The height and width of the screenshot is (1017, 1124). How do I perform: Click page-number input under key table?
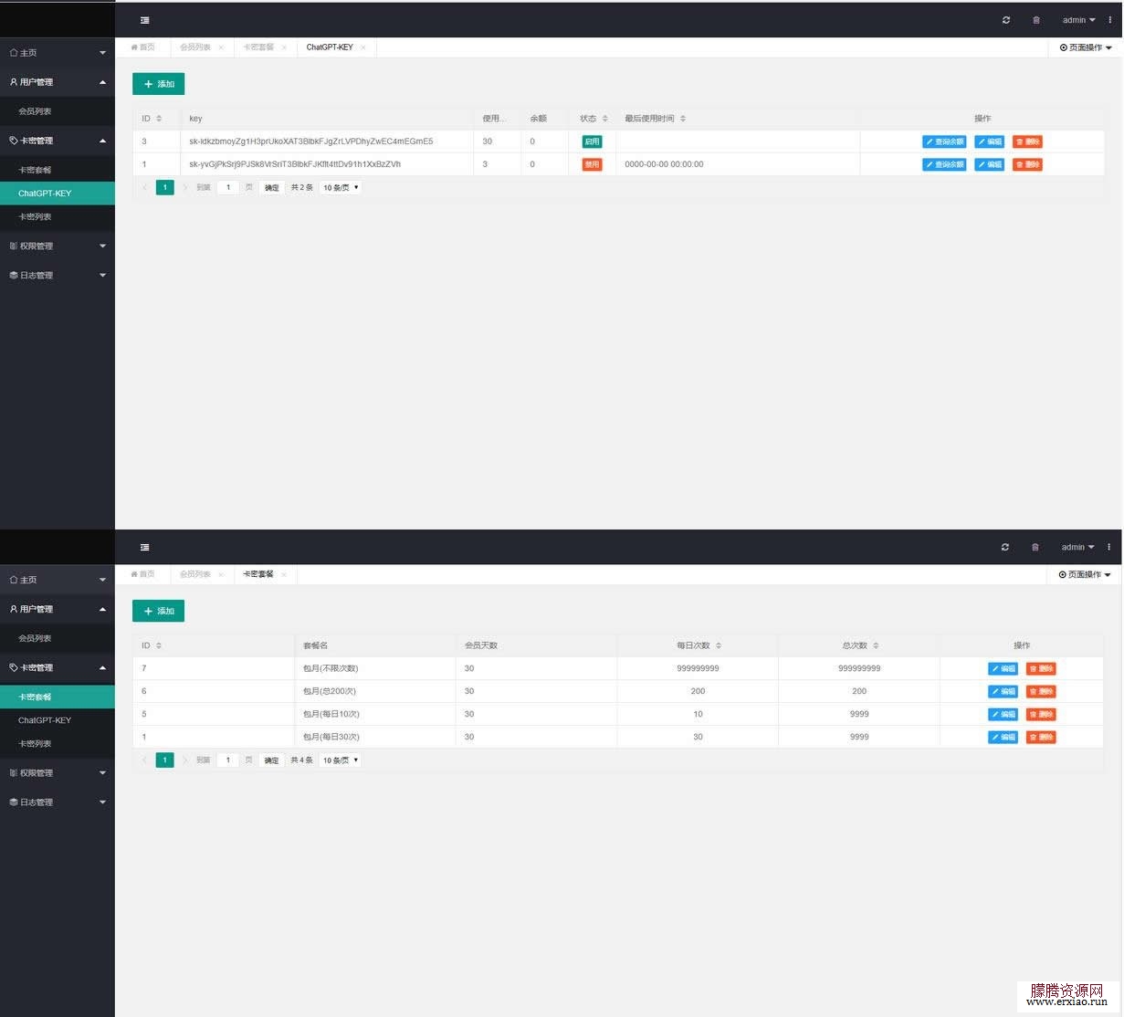tap(228, 187)
